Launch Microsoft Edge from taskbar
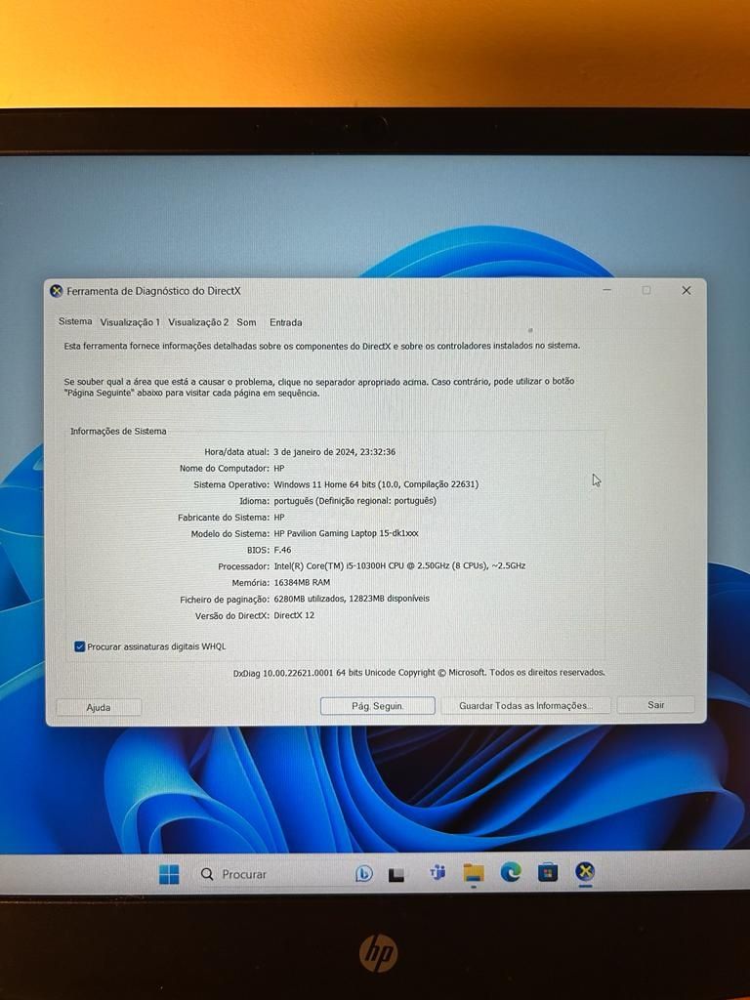The height and width of the screenshot is (1000, 750). coord(510,872)
